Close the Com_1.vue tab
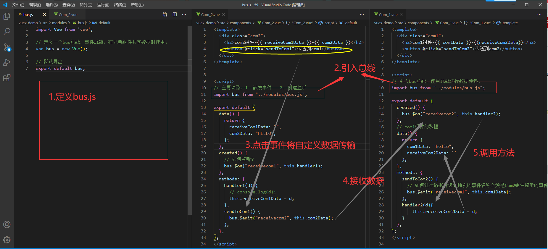This screenshot has width=548, height=249. click(x=401, y=14)
